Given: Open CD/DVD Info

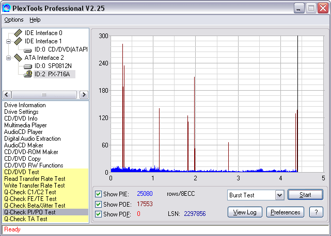Looking at the screenshot, I should click(x=21, y=119).
